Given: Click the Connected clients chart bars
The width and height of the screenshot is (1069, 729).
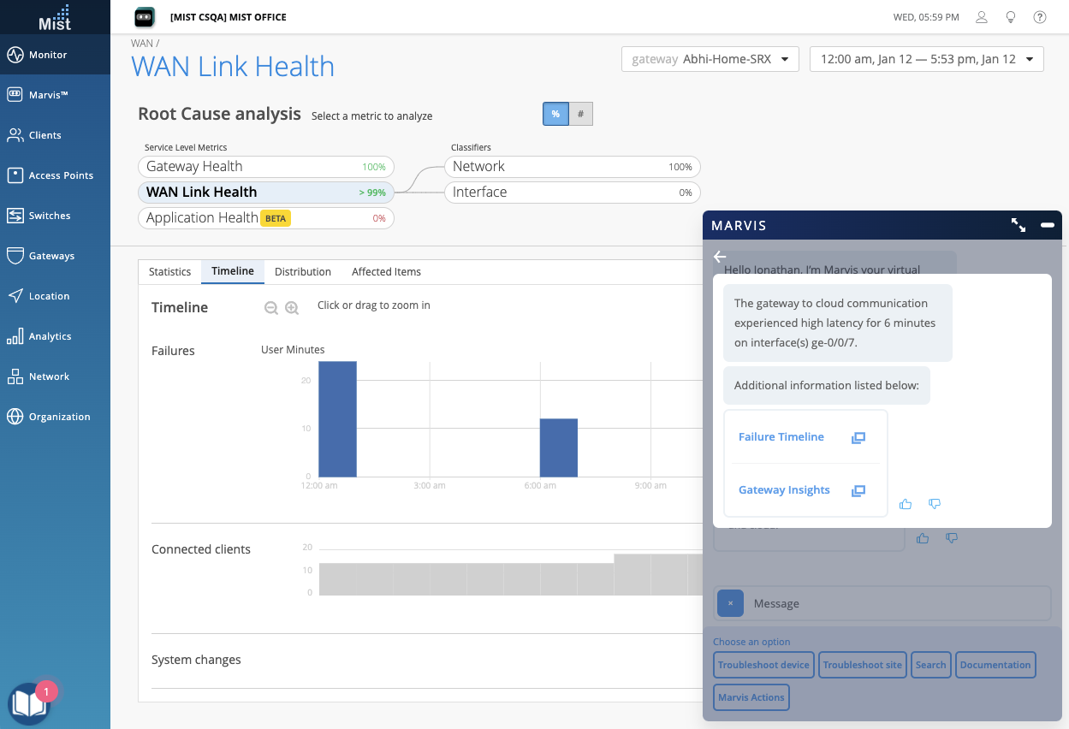Looking at the screenshot, I should point(510,575).
